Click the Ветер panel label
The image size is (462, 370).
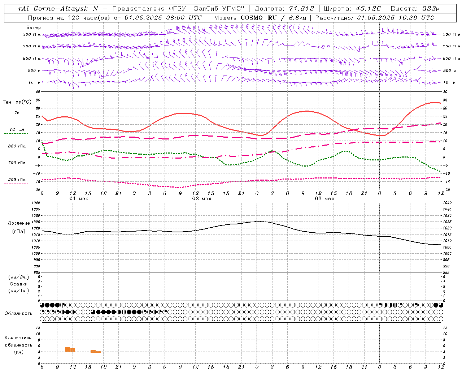[x=34, y=27]
